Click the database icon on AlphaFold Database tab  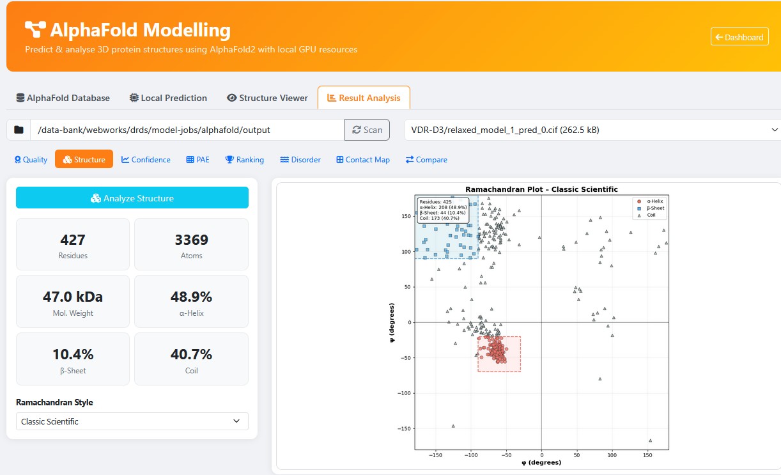tap(20, 98)
